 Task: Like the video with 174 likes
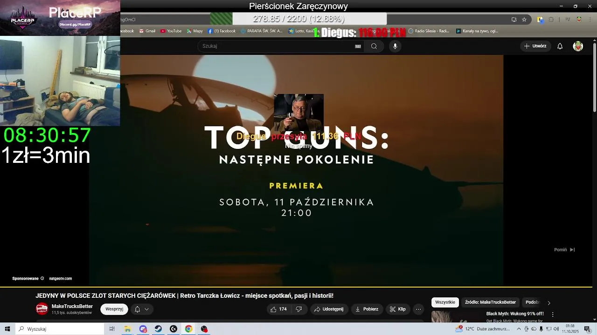pyautogui.click(x=278, y=309)
